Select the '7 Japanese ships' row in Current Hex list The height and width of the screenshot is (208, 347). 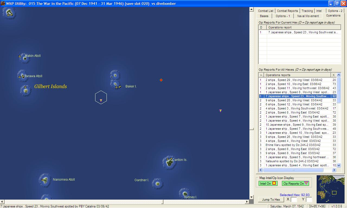[300, 32]
